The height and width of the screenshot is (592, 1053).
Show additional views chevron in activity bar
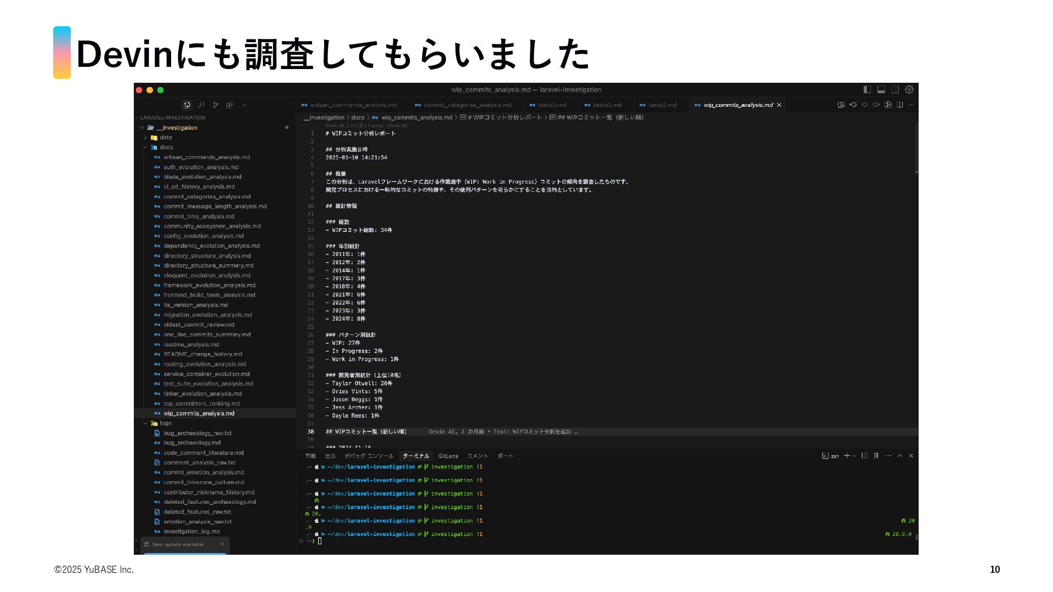(x=244, y=105)
